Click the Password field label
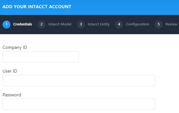The image size is (179, 113). tap(12, 95)
